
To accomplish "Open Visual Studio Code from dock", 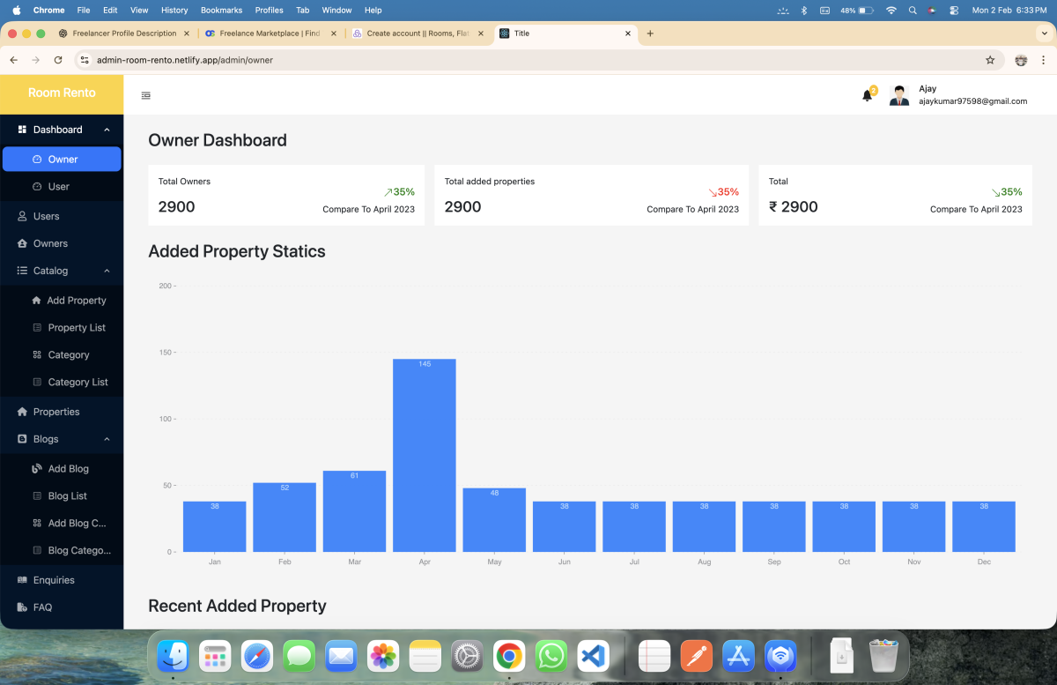I will coord(594,656).
